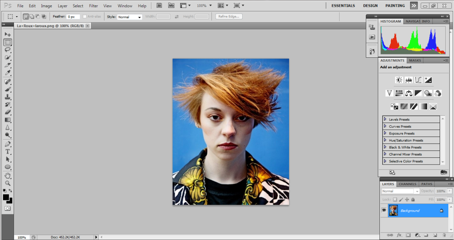The image size is (454, 240).
Task: Open the fx layer style menu icon
Action: click(x=399, y=235)
